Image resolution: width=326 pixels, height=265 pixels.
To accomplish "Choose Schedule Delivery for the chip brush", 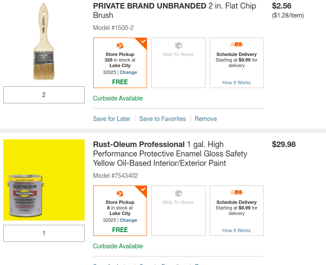I will pos(236,60).
